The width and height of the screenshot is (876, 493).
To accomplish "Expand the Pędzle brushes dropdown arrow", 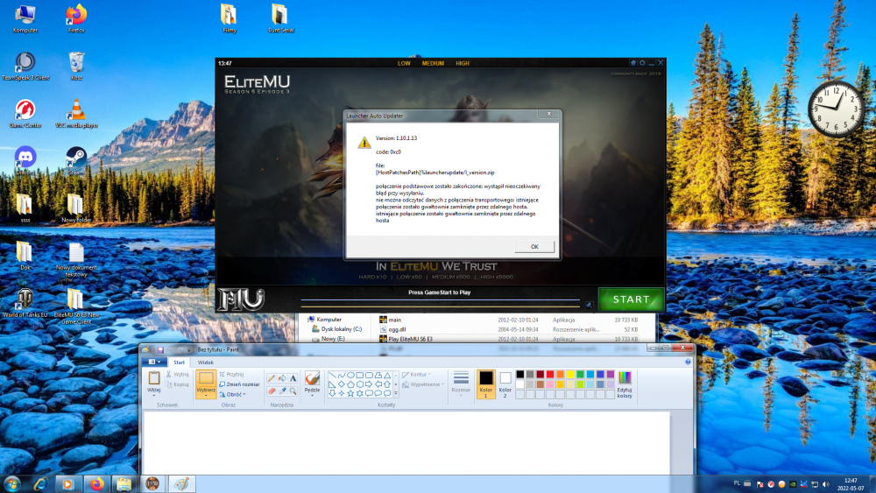I will pyautogui.click(x=313, y=396).
